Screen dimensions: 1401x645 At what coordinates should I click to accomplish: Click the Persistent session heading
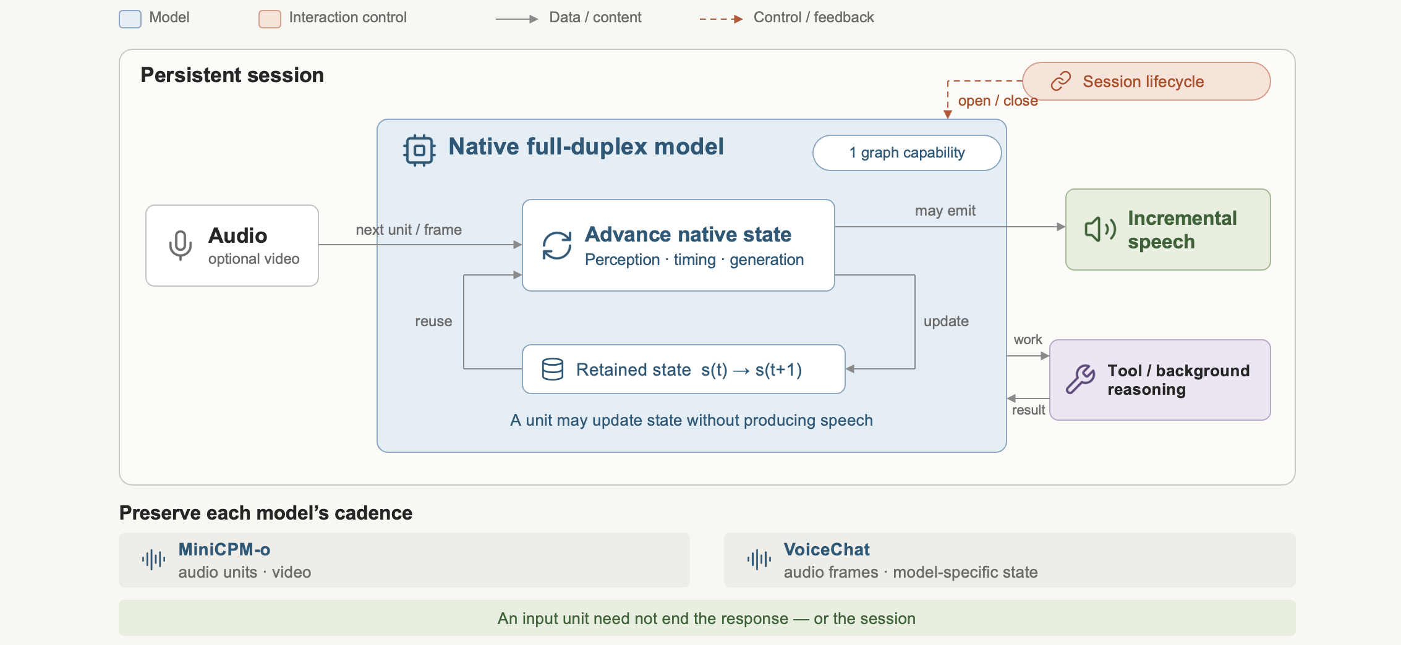pyautogui.click(x=232, y=75)
